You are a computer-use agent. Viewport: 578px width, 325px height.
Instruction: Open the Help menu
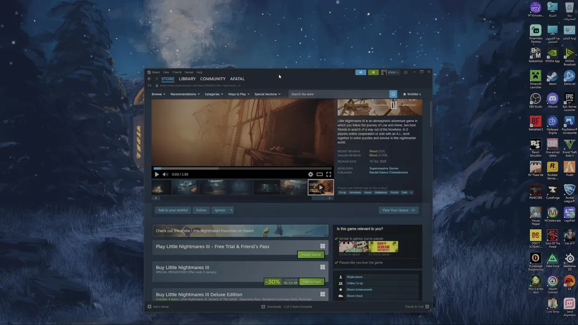199,72
